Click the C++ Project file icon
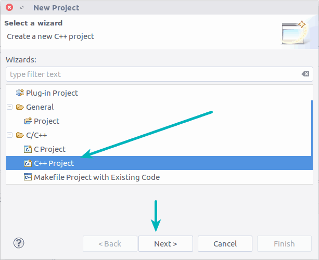Viewport: 319px width, 260px height. 28,163
